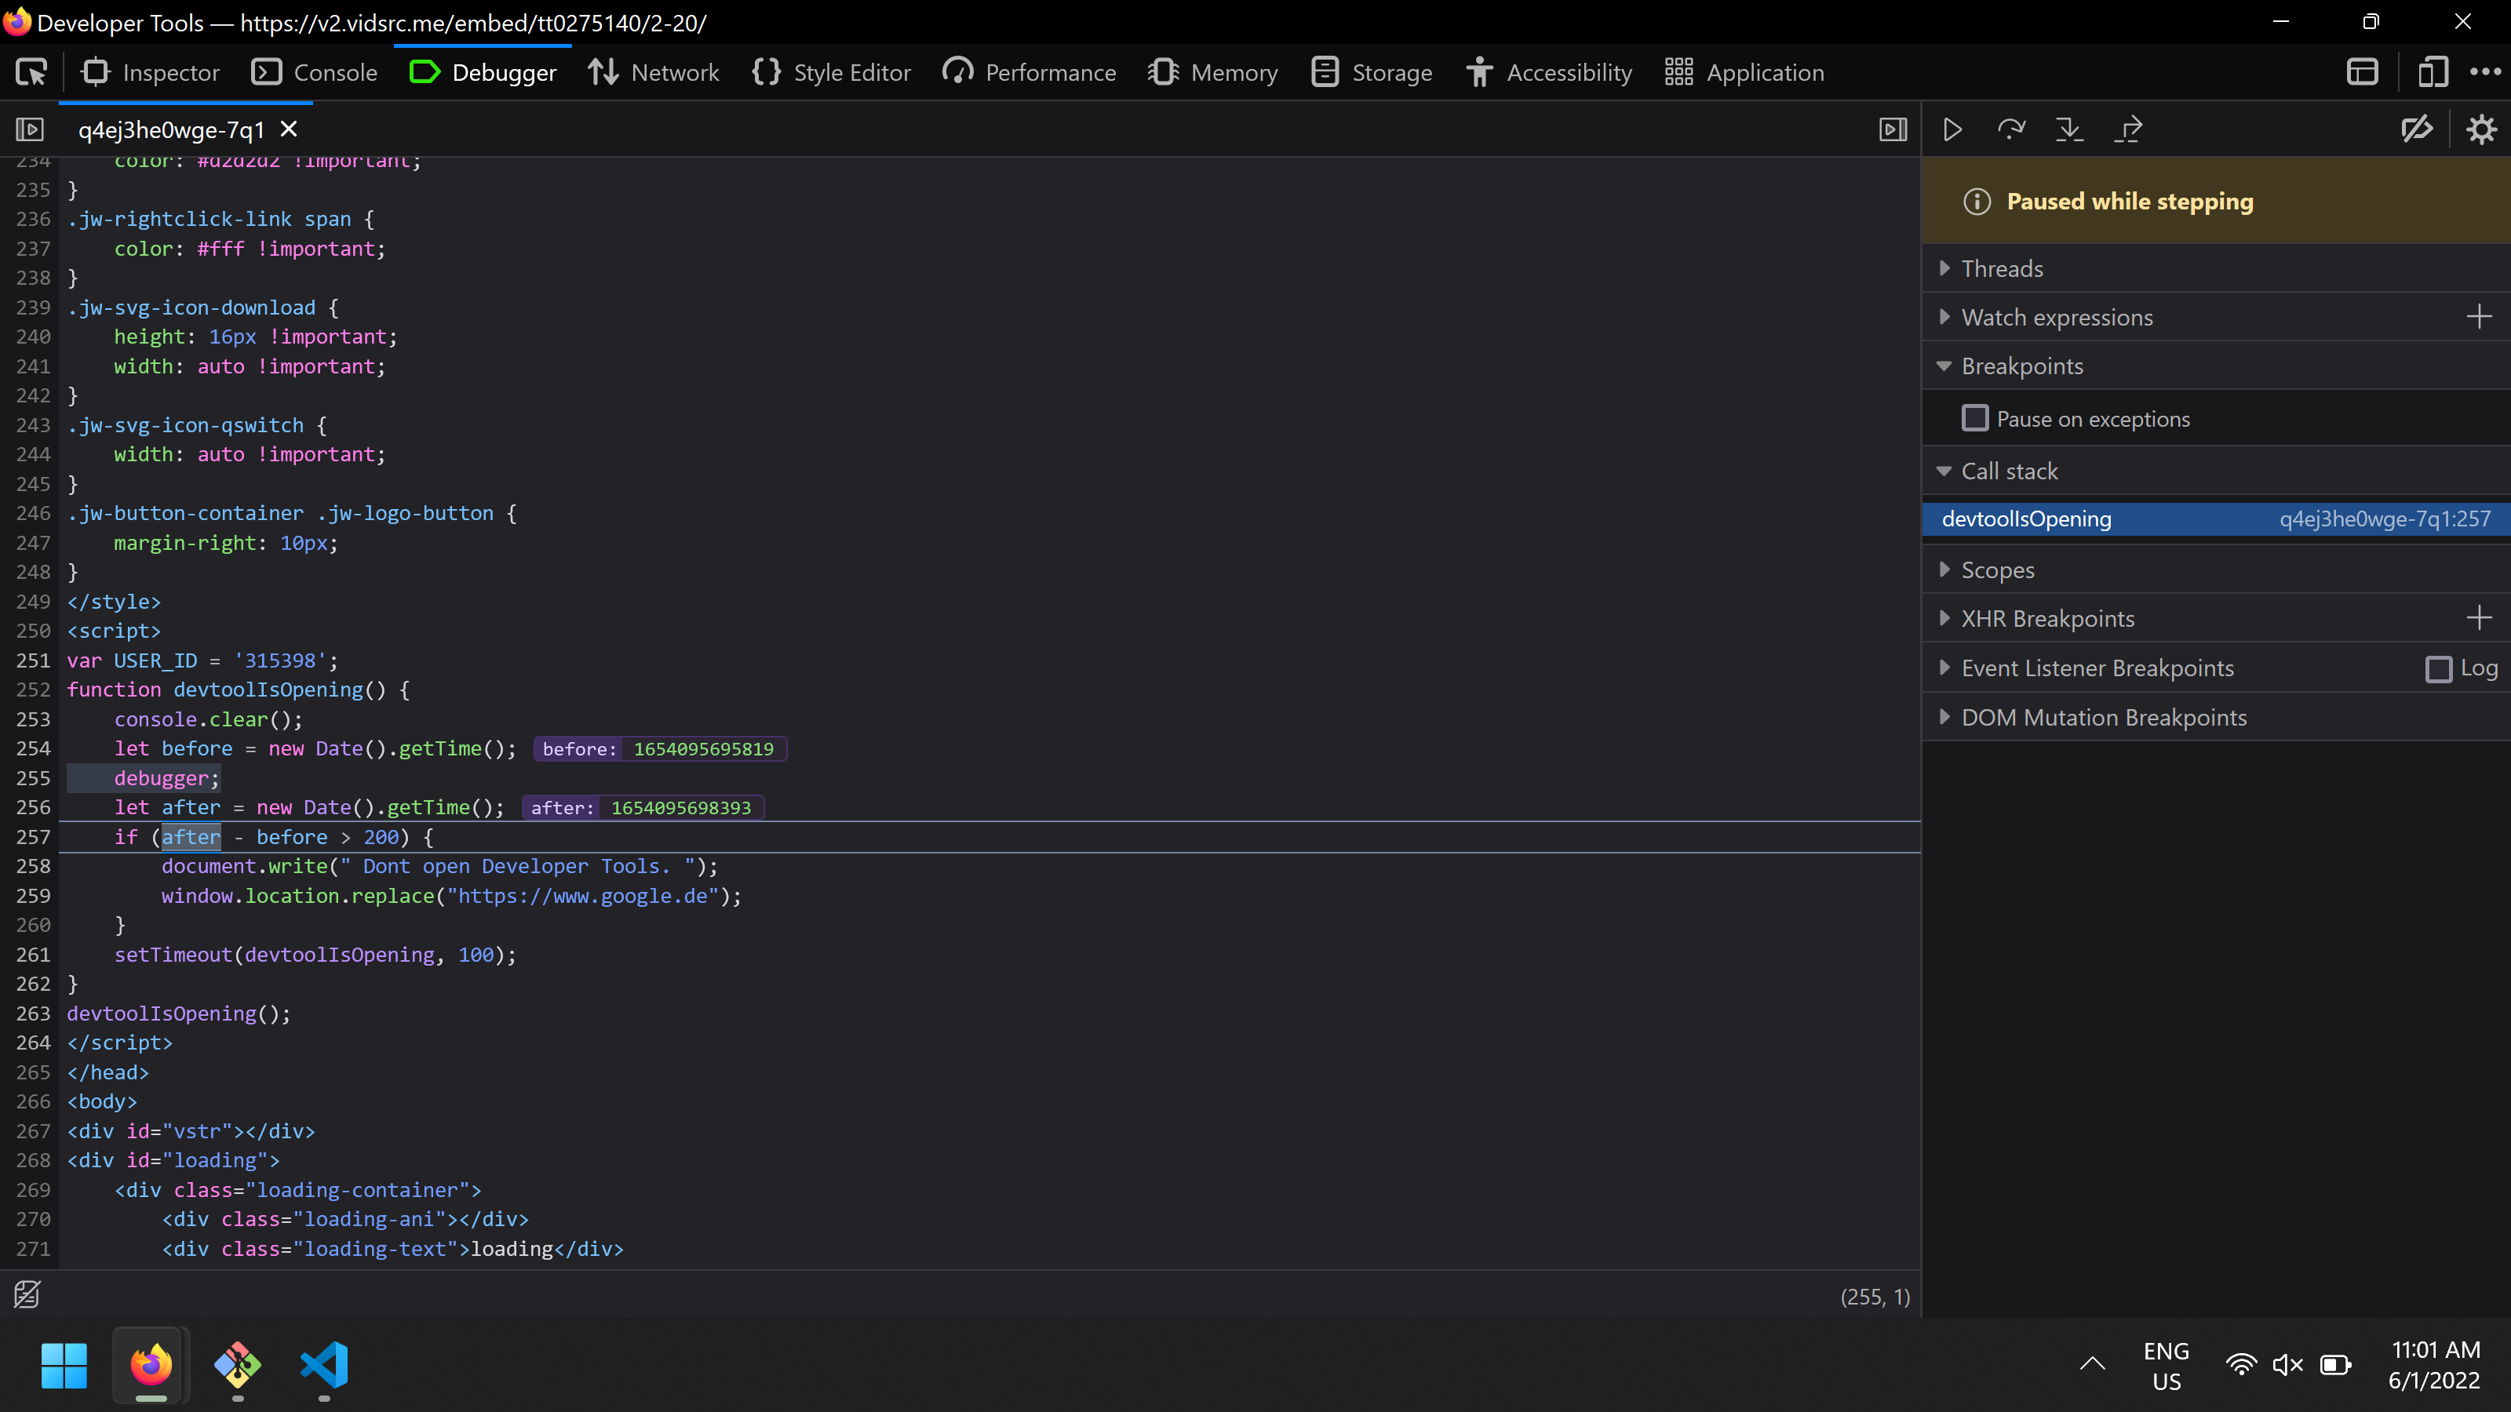Open the Application panel

coord(1744,71)
